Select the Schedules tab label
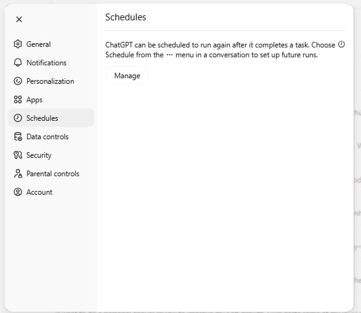Screen dimensions: 361x313 coord(42,118)
